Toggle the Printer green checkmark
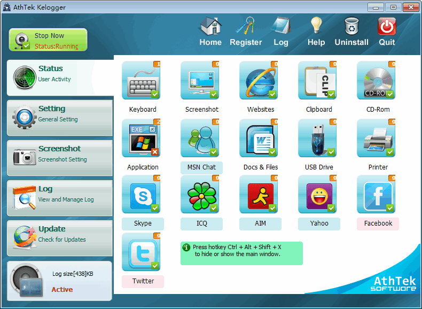 point(390,152)
